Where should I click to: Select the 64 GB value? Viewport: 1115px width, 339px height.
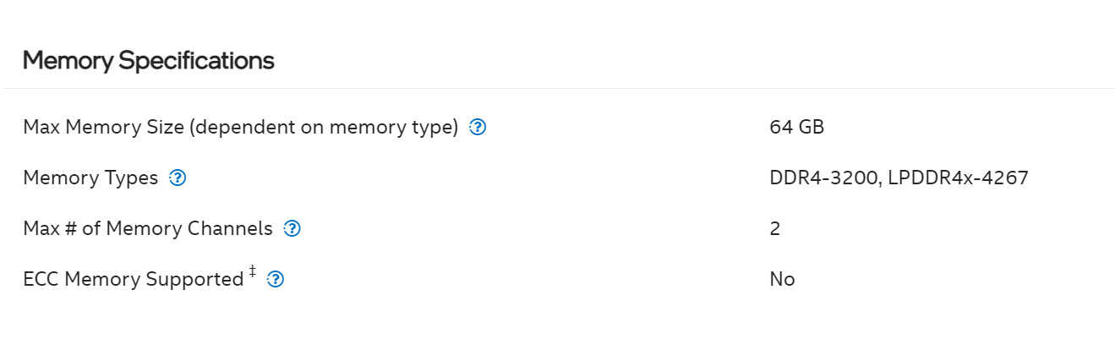click(x=796, y=128)
